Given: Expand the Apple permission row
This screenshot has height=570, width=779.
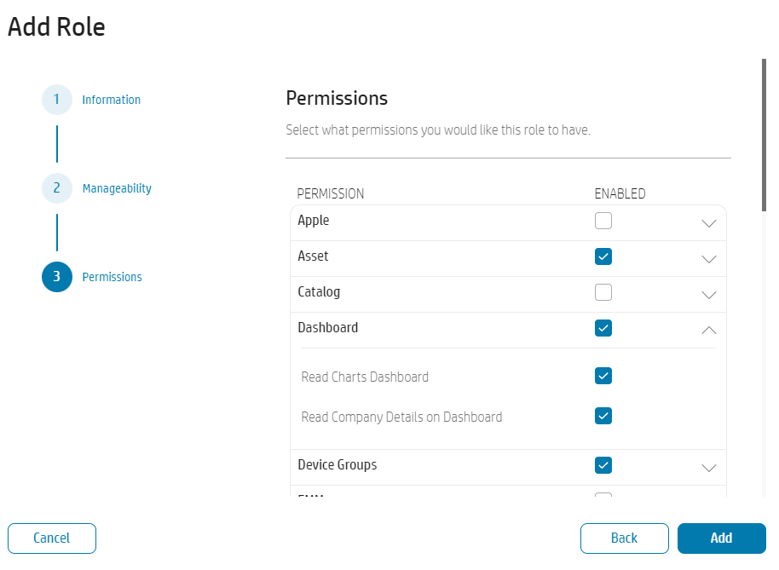Looking at the screenshot, I should coord(708,222).
